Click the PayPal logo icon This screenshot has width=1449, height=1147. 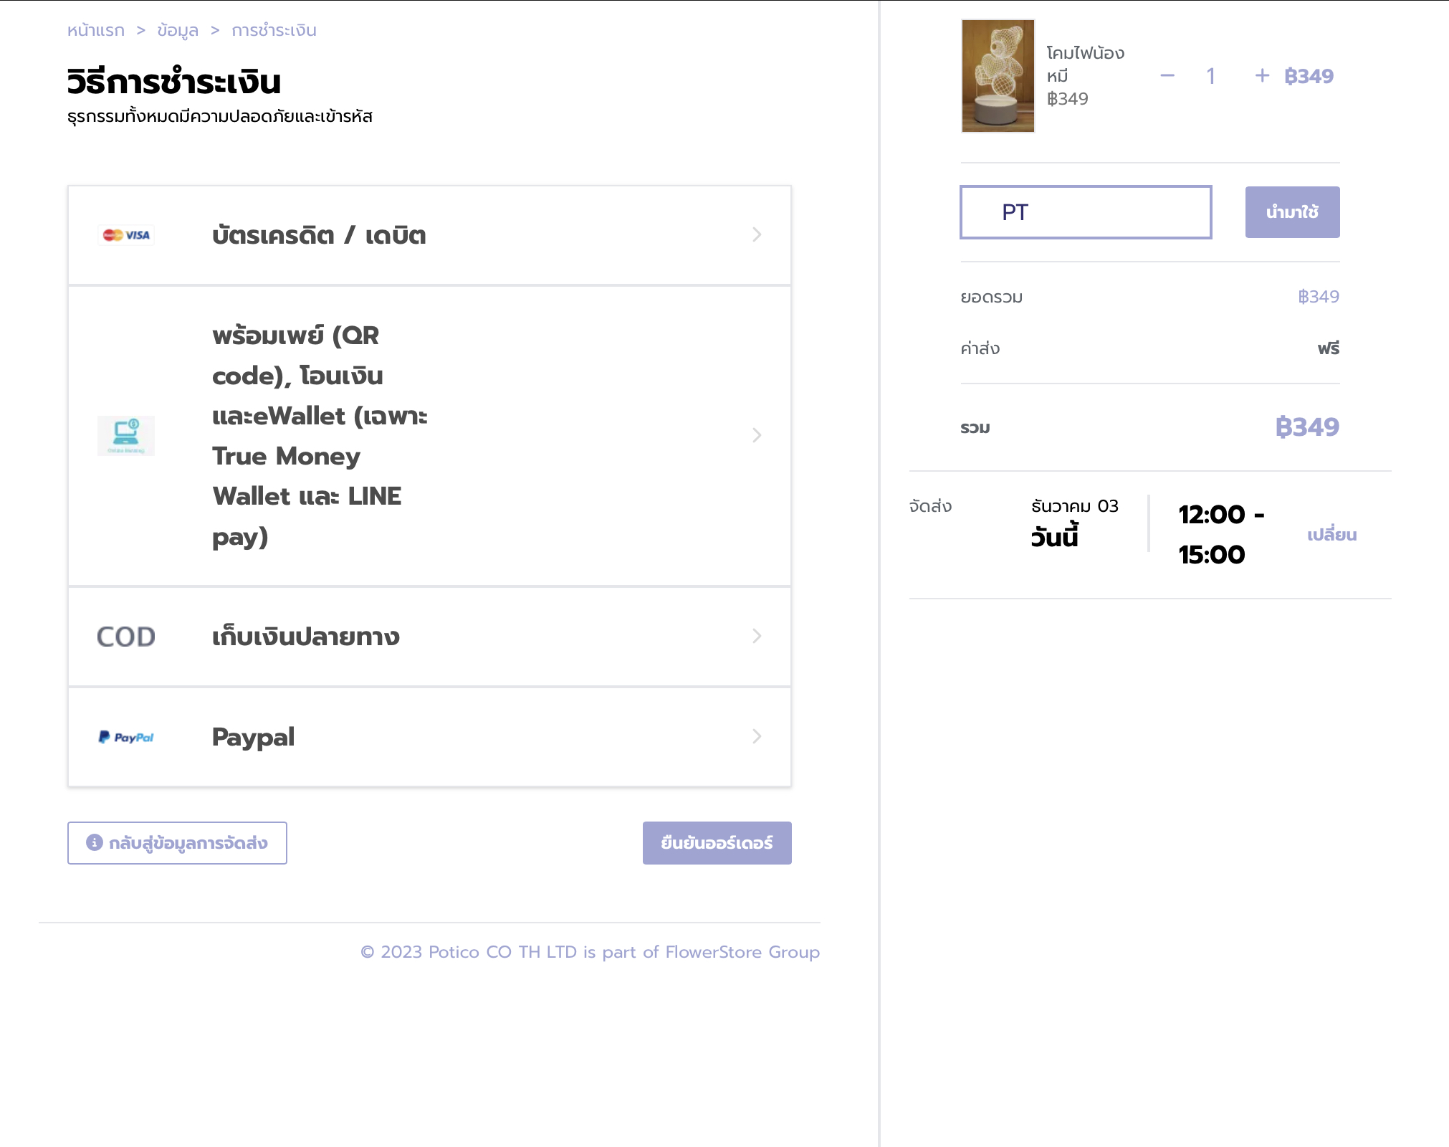[x=126, y=737]
